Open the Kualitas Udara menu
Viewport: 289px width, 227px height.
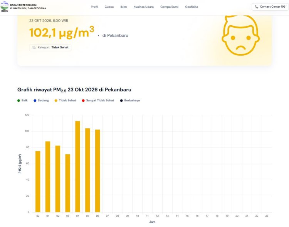point(144,7)
